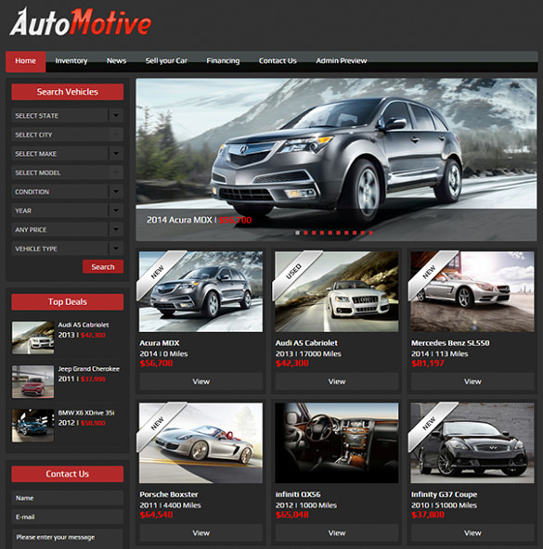Open the Acura MDX listing photo
The image size is (543, 549).
point(200,291)
